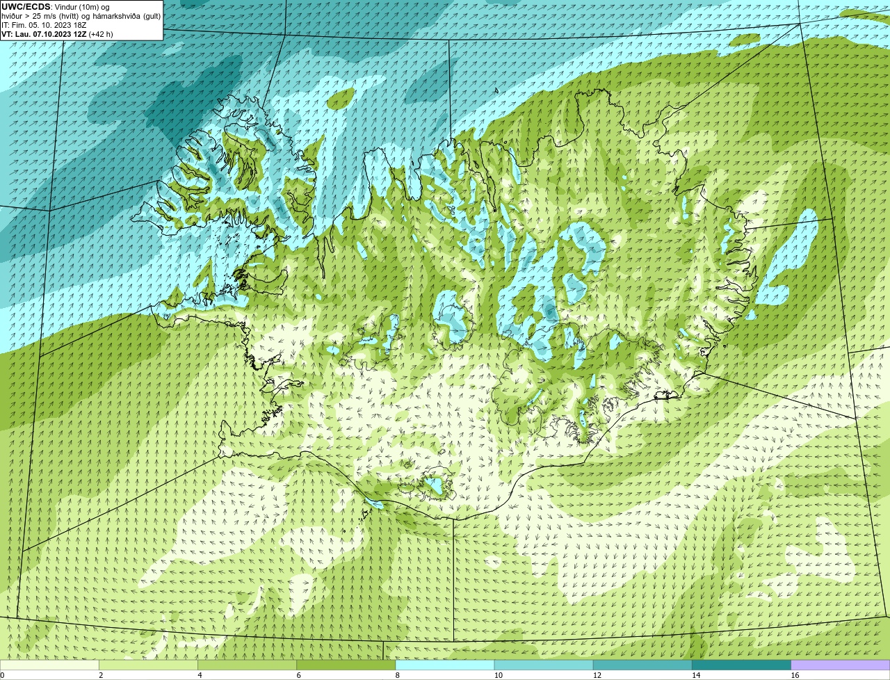Click the "IT: Fim. 05. 10. 2023 18Z" line
The width and height of the screenshot is (890, 680).
44,25
